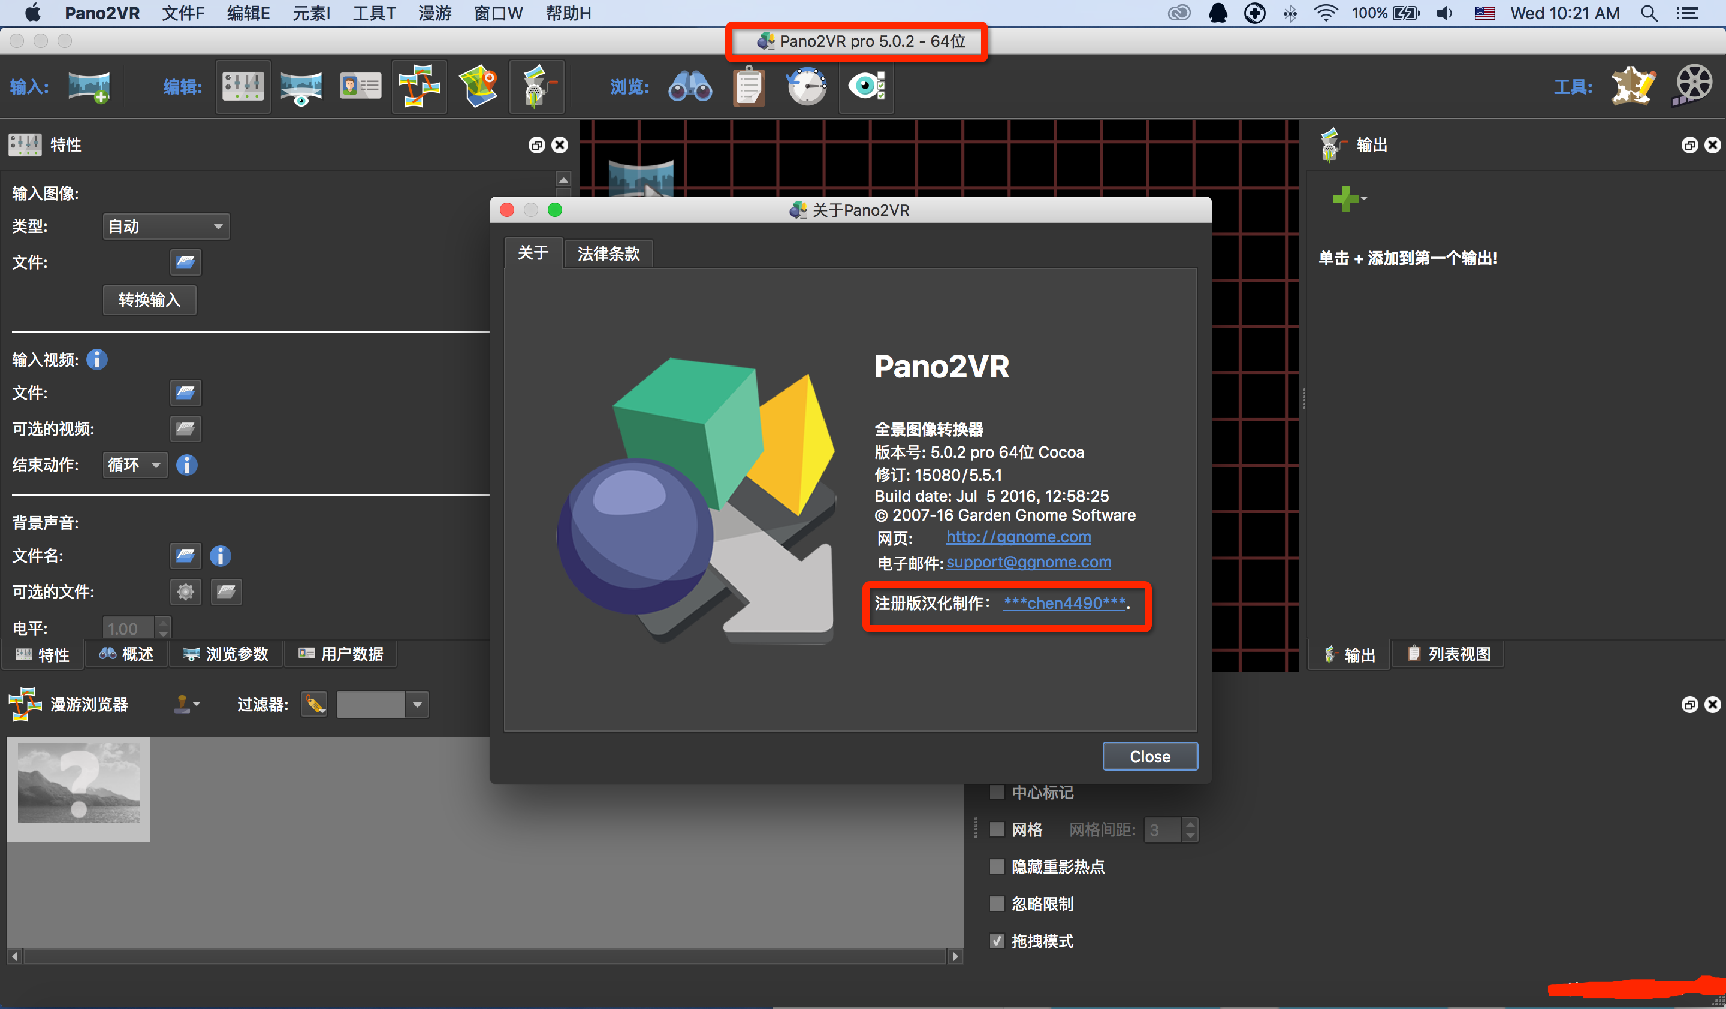Click the filter tag icon in Tour Browser
Viewport: 1726px width, 1009px height.
pos(315,705)
